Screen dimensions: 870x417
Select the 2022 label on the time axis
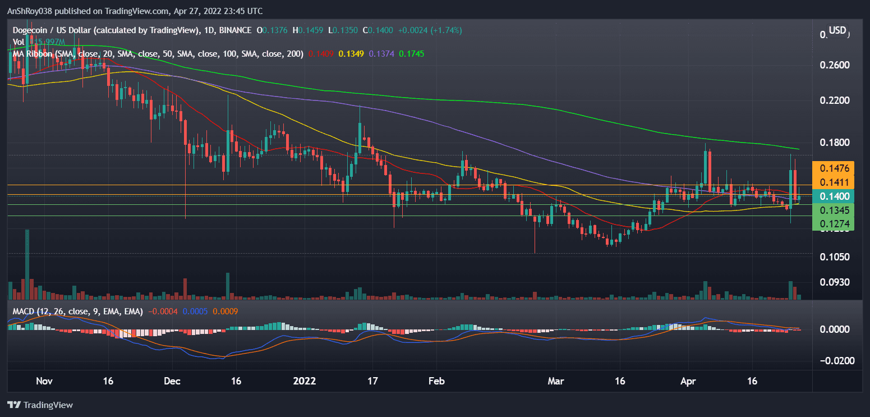(305, 381)
